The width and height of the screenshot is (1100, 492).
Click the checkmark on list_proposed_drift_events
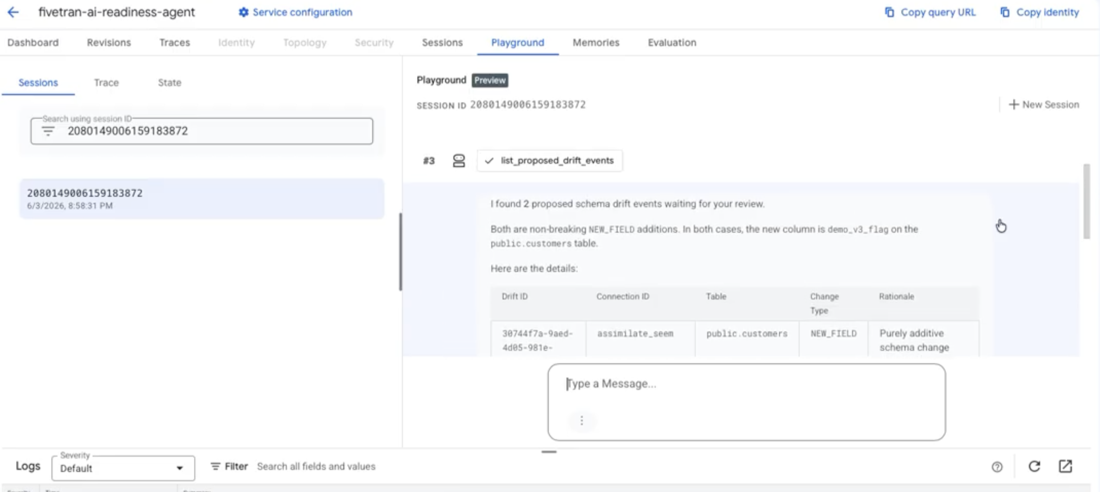[x=489, y=161]
